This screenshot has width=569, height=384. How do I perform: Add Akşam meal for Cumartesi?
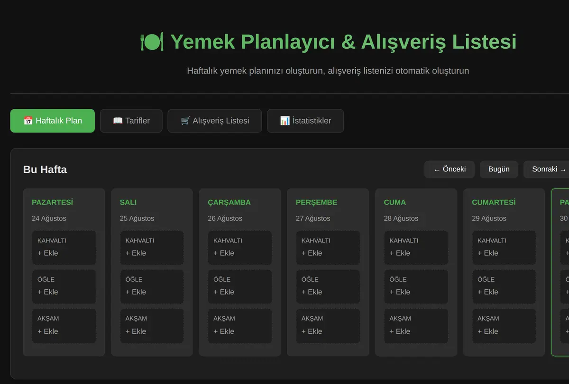[x=504, y=326]
